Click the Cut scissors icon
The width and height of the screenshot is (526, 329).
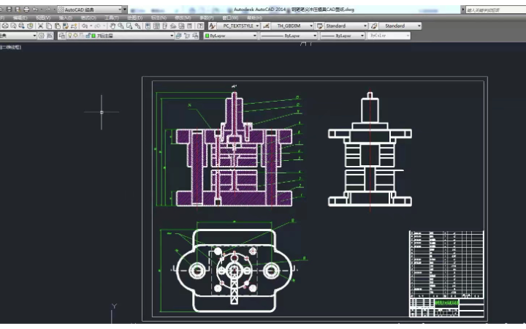coord(41,26)
